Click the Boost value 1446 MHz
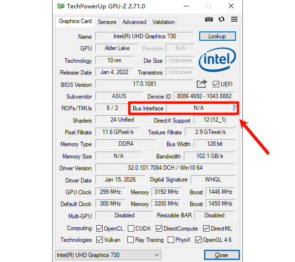 (x=220, y=192)
